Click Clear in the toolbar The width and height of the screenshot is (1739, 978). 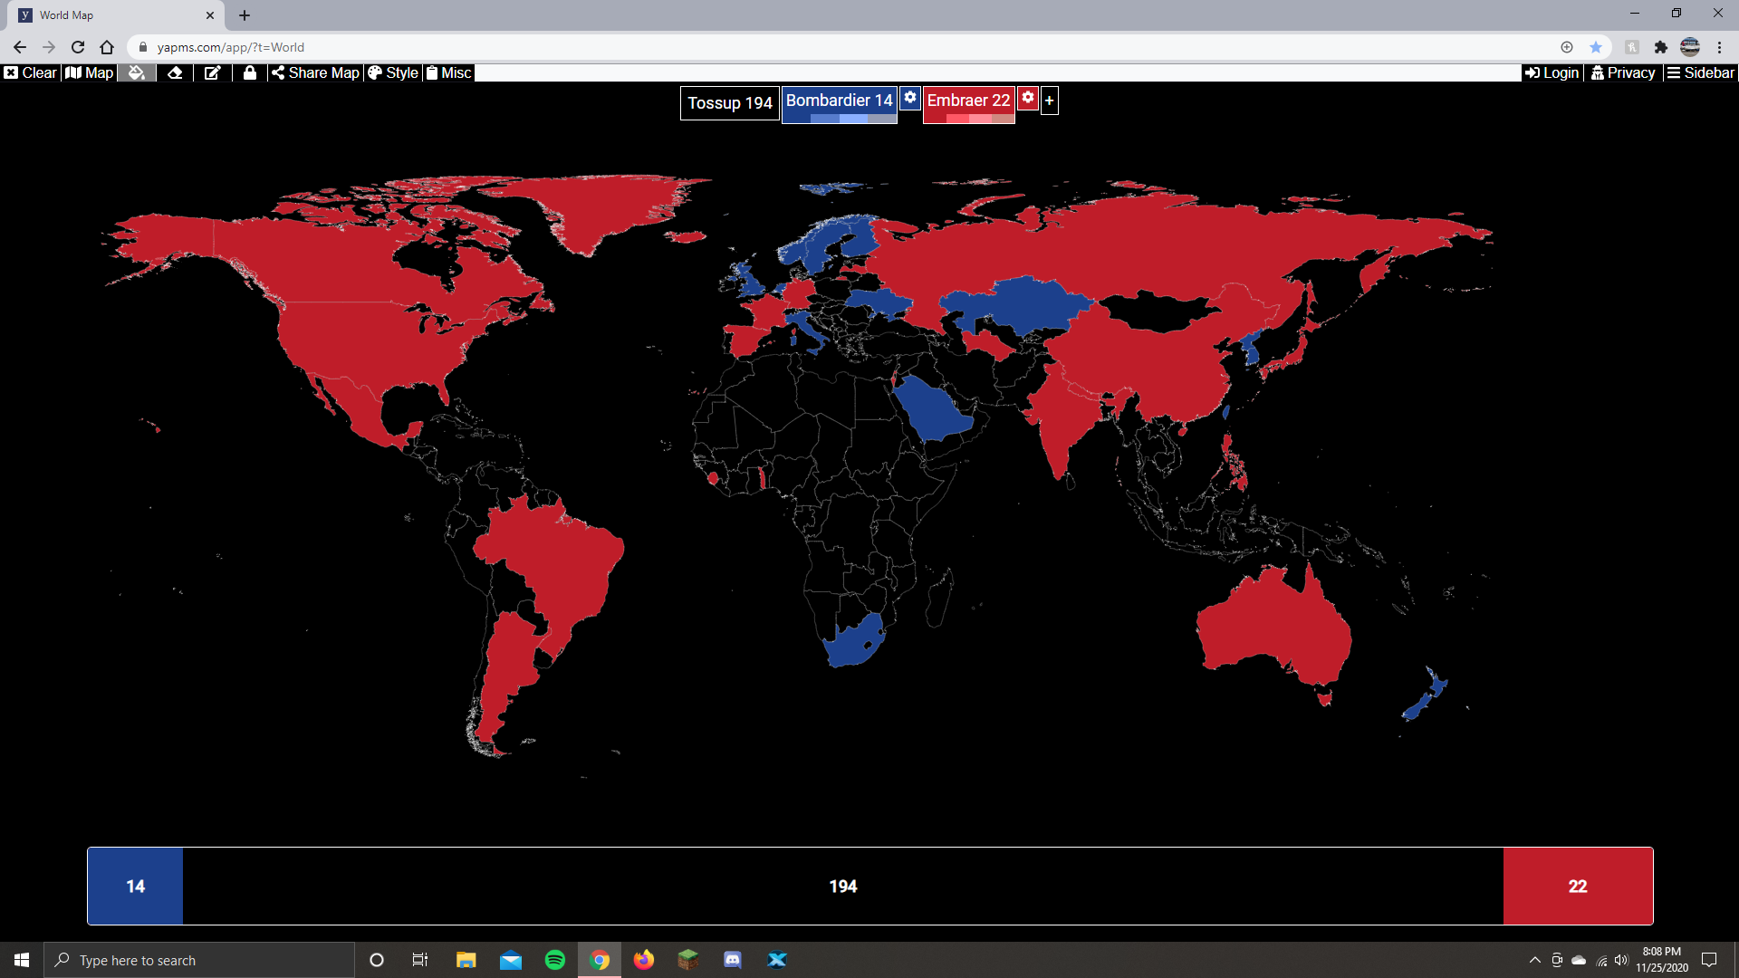click(30, 72)
